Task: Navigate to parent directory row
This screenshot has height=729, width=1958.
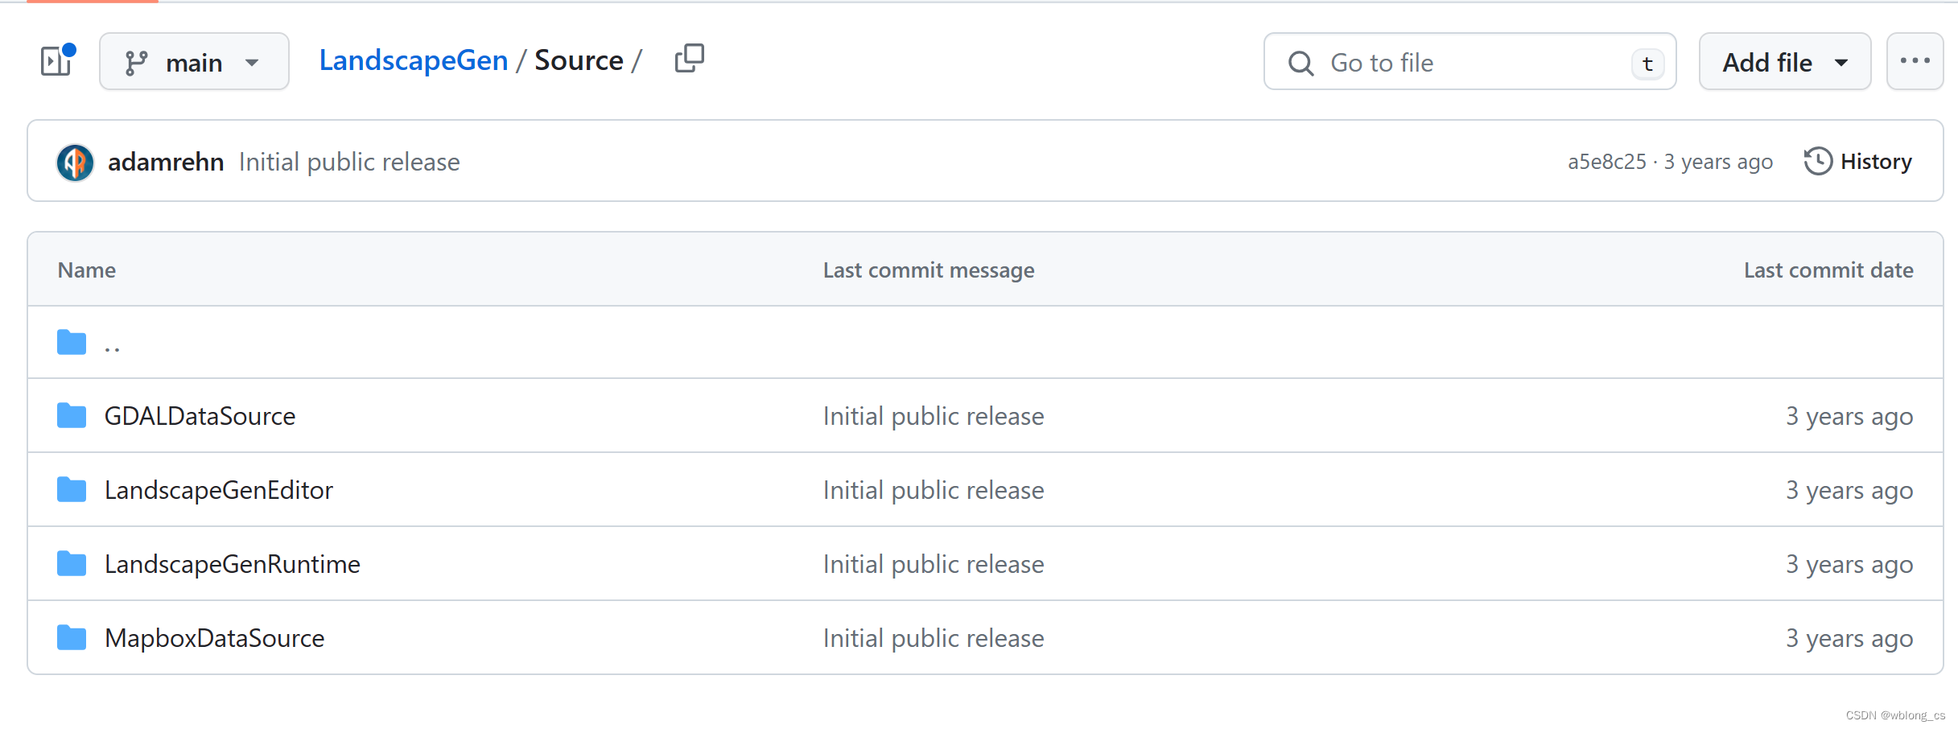Action: click(x=985, y=343)
